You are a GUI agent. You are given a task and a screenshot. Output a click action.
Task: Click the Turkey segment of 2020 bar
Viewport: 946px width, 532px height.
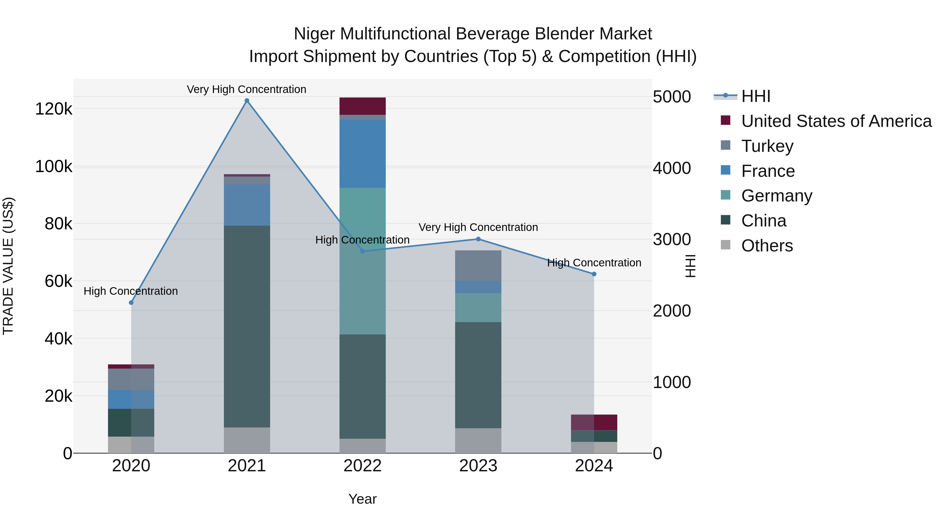pyautogui.click(x=131, y=379)
